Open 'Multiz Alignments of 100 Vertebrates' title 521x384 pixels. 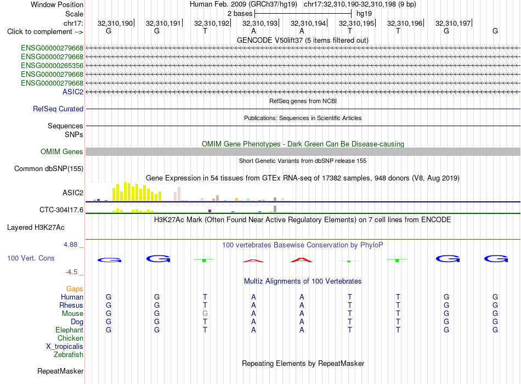pyautogui.click(x=303, y=281)
